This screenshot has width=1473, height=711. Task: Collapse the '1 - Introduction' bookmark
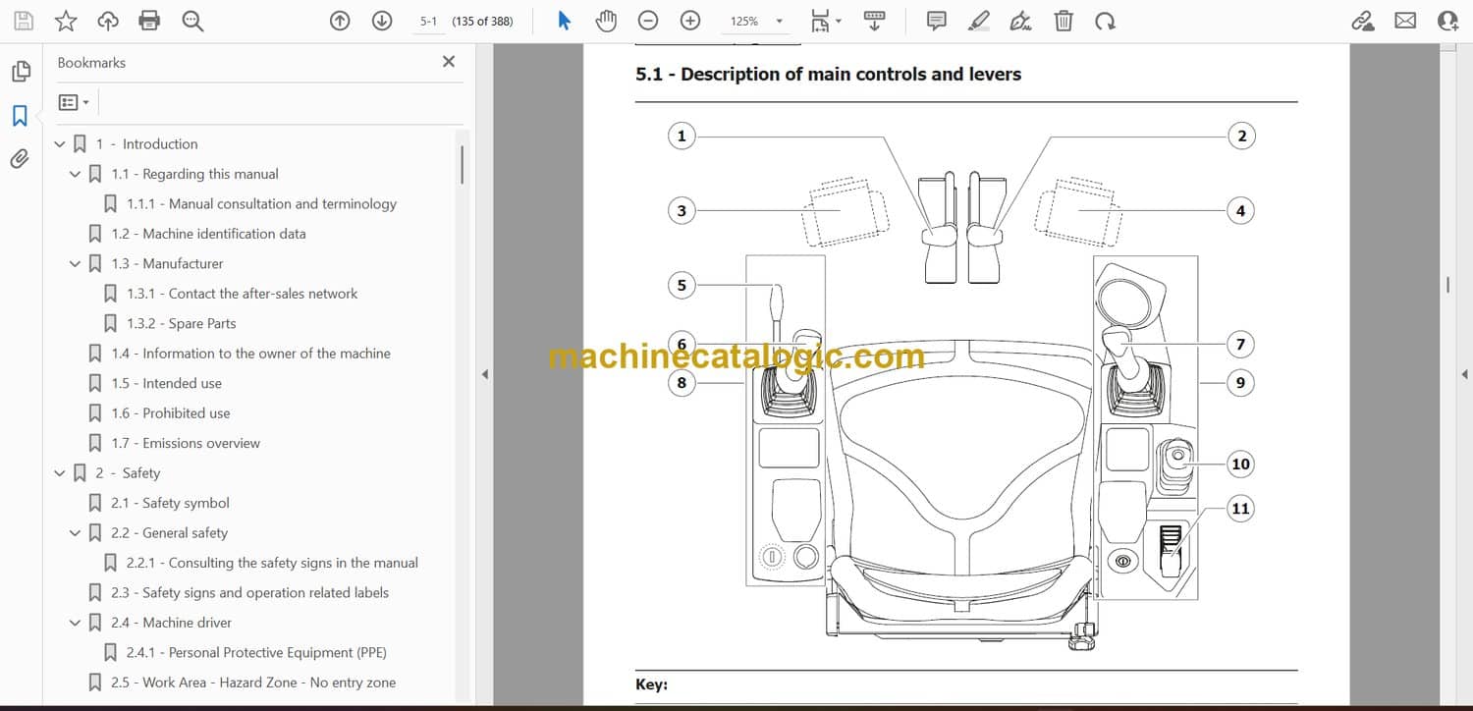coord(60,144)
